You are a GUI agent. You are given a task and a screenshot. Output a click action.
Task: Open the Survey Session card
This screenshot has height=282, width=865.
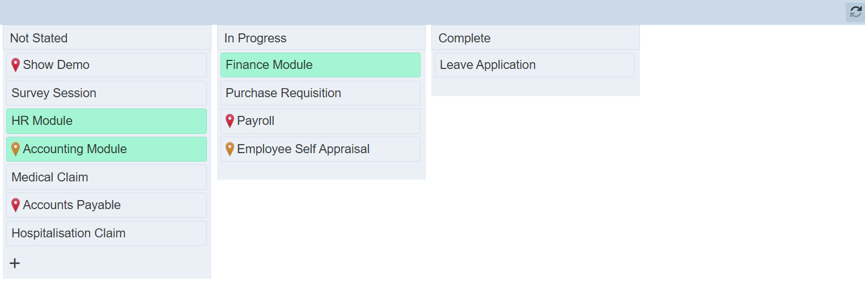coord(54,93)
